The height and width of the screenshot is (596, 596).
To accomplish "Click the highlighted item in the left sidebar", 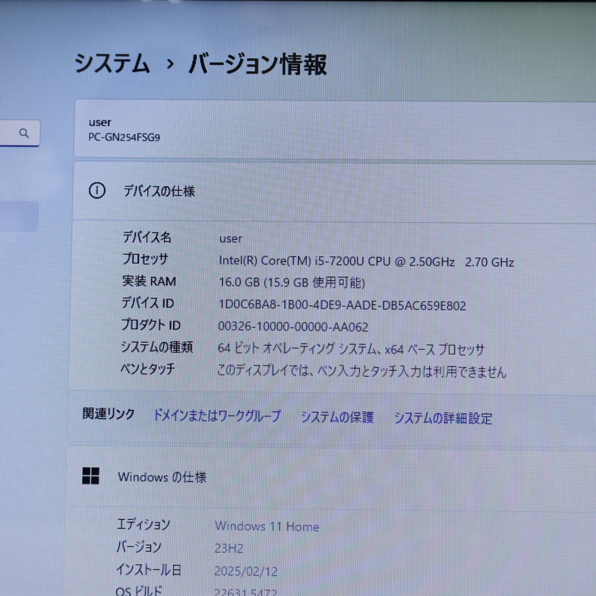I will [x=19, y=216].
